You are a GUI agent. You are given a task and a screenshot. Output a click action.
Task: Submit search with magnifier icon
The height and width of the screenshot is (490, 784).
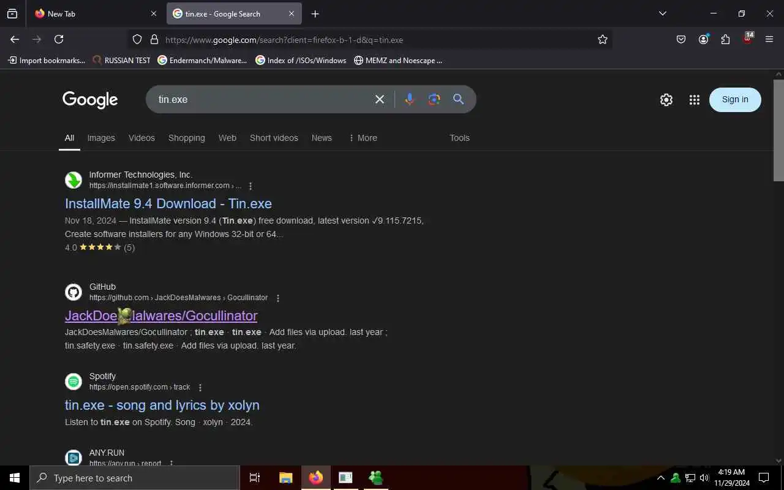coord(458,99)
